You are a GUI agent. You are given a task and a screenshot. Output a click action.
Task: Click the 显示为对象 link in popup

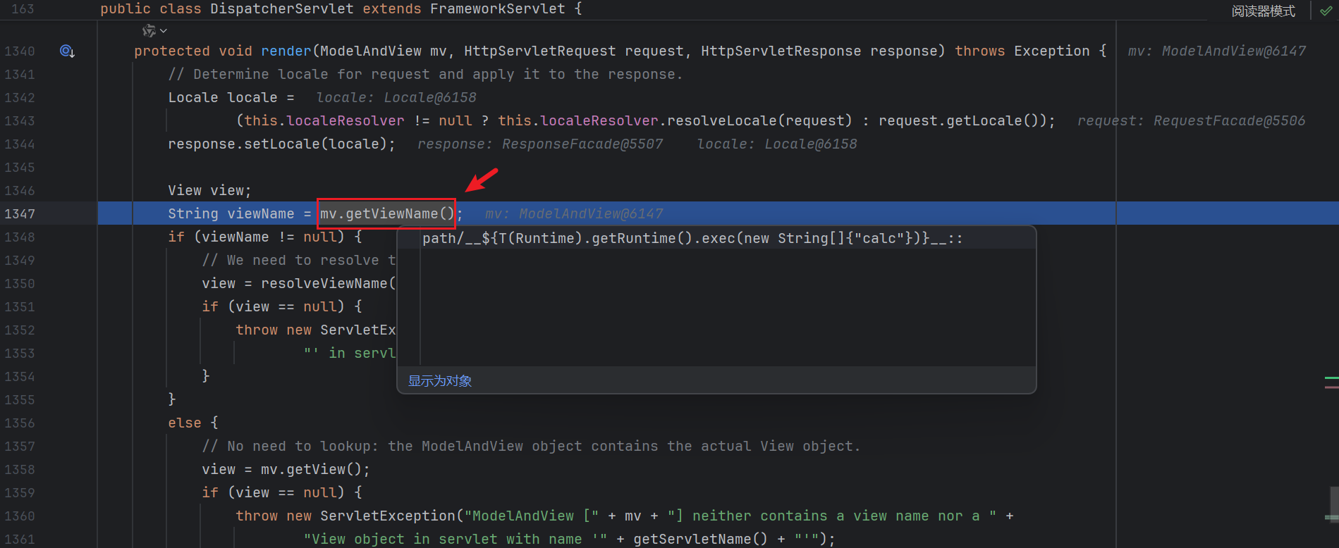(440, 381)
